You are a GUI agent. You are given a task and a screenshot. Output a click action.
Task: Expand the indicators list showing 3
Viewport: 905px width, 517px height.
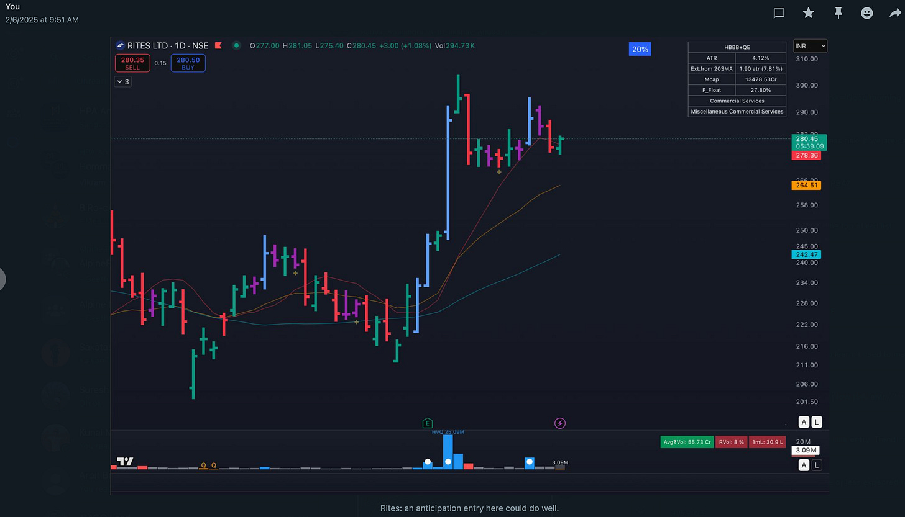click(122, 81)
